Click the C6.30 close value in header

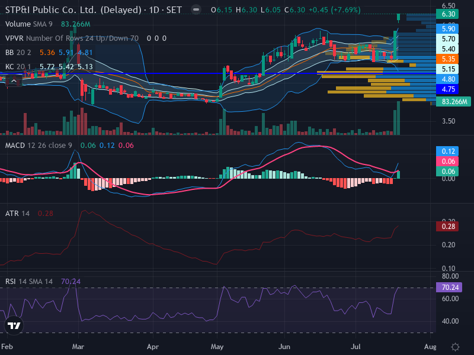[x=294, y=10]
